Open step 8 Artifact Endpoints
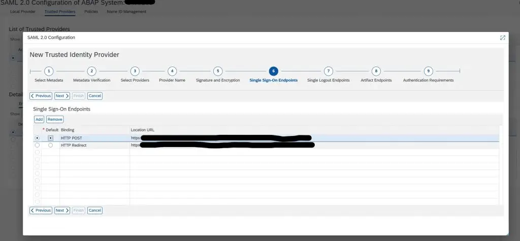 click(x=376, y=71)
